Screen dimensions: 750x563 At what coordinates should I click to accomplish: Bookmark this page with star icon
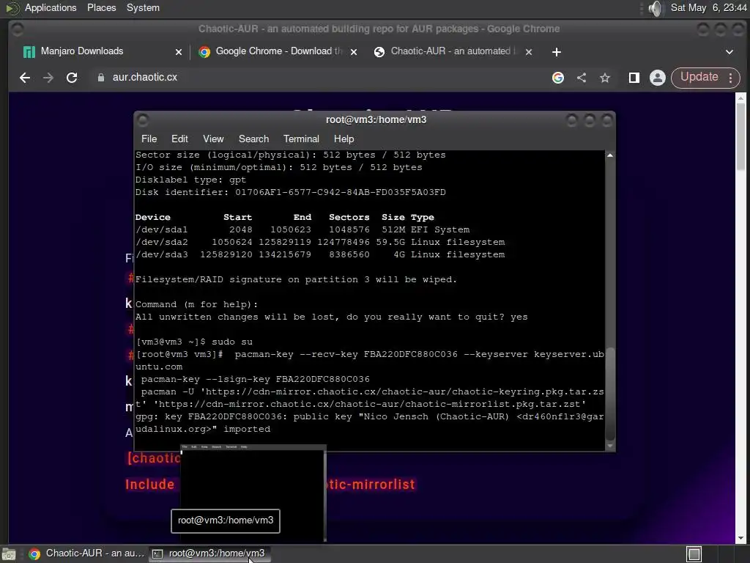(605, 78)
